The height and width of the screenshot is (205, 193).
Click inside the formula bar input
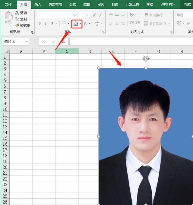pos(131,42)
